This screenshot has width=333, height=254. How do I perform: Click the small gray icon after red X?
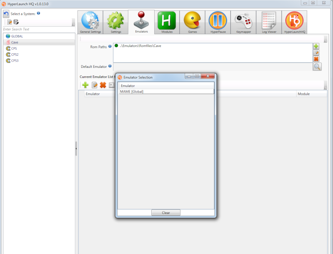pos(112,85)
